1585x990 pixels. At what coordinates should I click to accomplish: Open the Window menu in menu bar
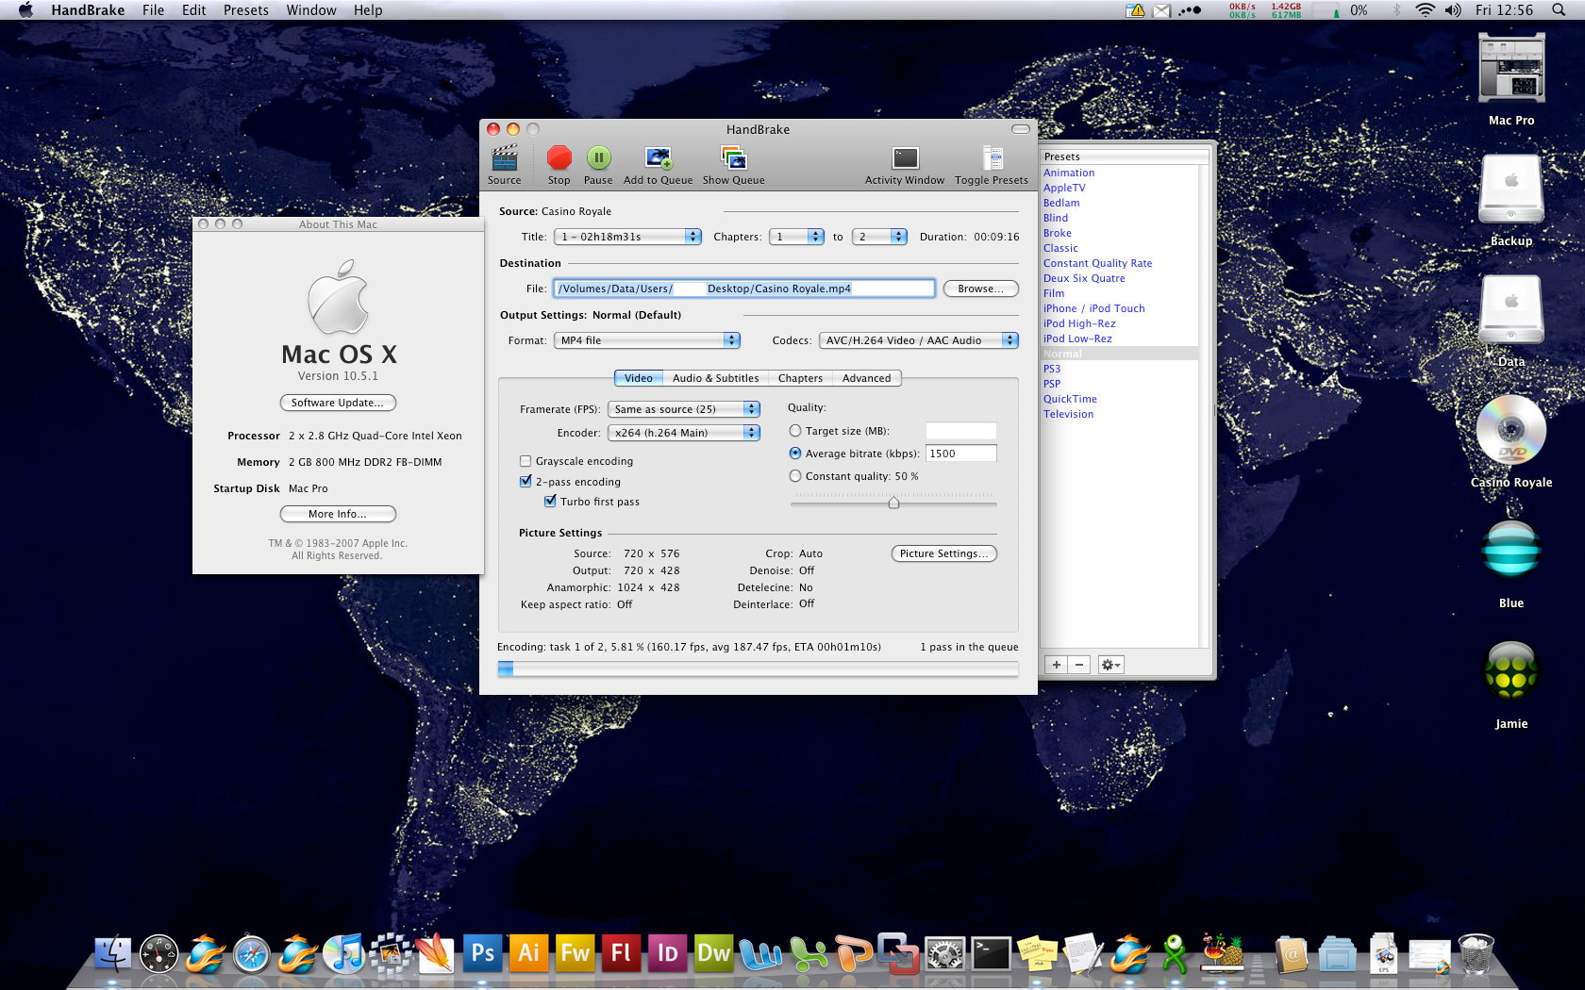tap(311, 10)
